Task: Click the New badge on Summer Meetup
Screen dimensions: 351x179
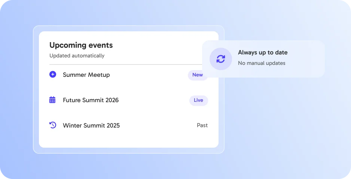Action: pyautogui.click(x=198, y=75)
